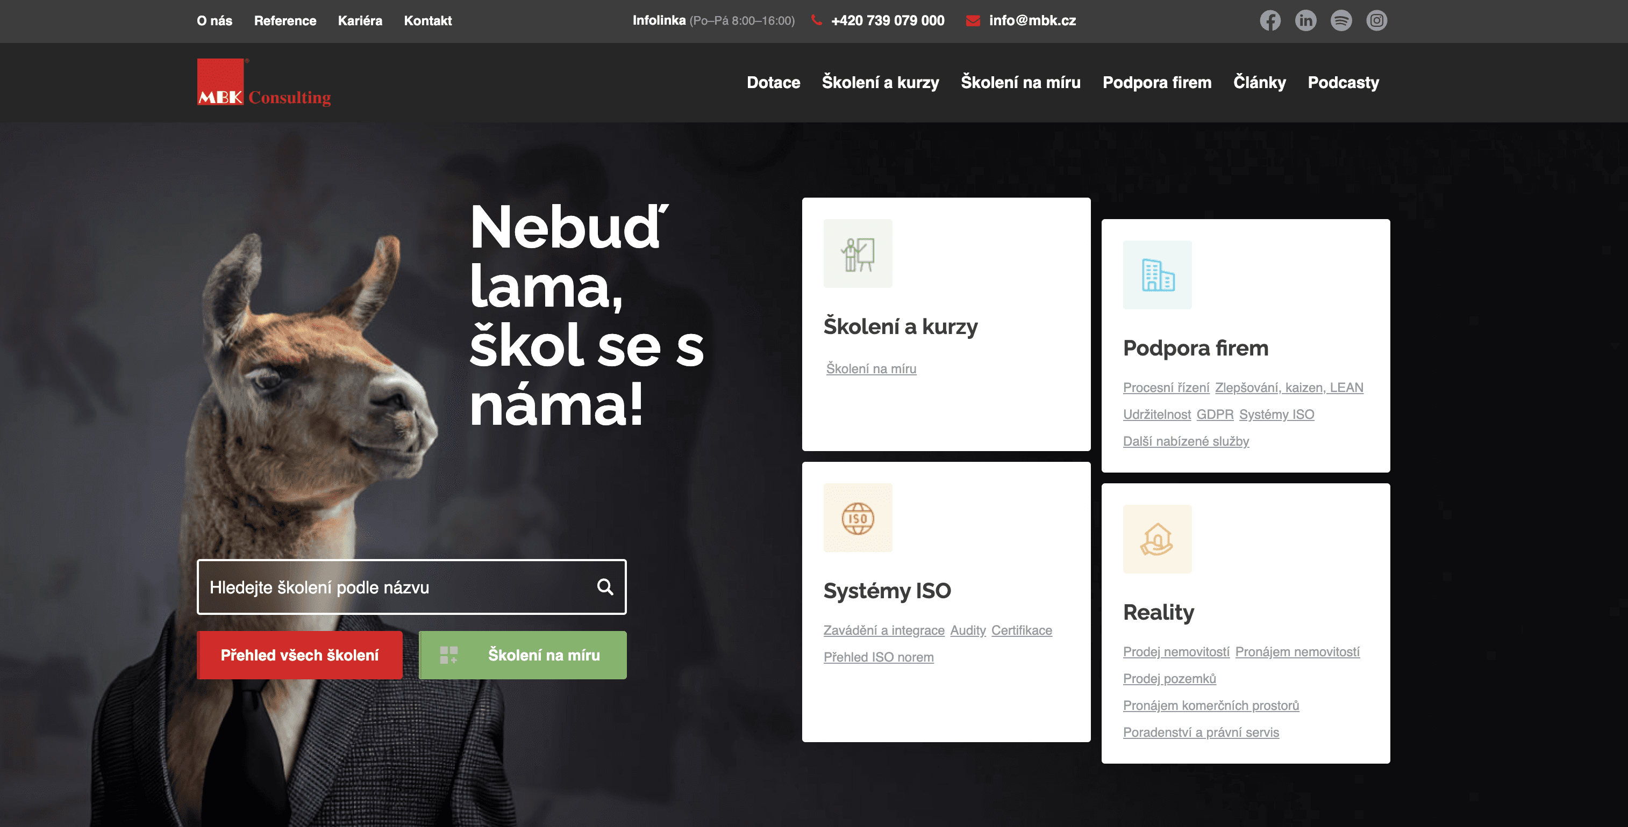Click the red Přehled všech školení button
This screenshot has width=1628, height=827.
[x=299, y=655]
